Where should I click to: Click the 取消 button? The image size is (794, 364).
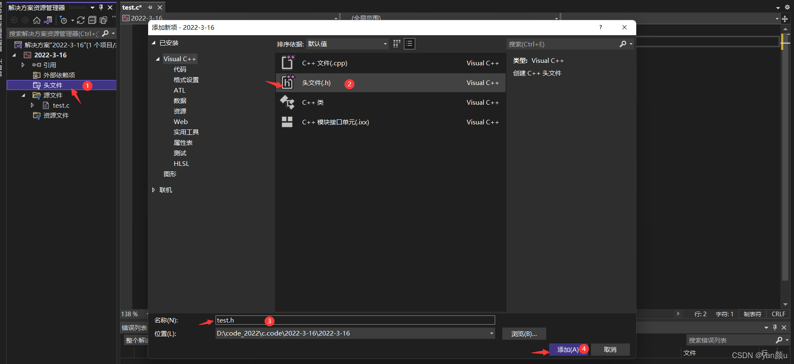point(610,350)
